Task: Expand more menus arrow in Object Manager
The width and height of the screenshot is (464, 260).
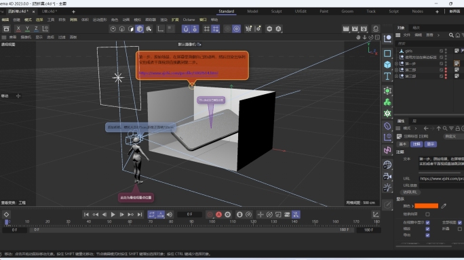Action: [438, 35]
